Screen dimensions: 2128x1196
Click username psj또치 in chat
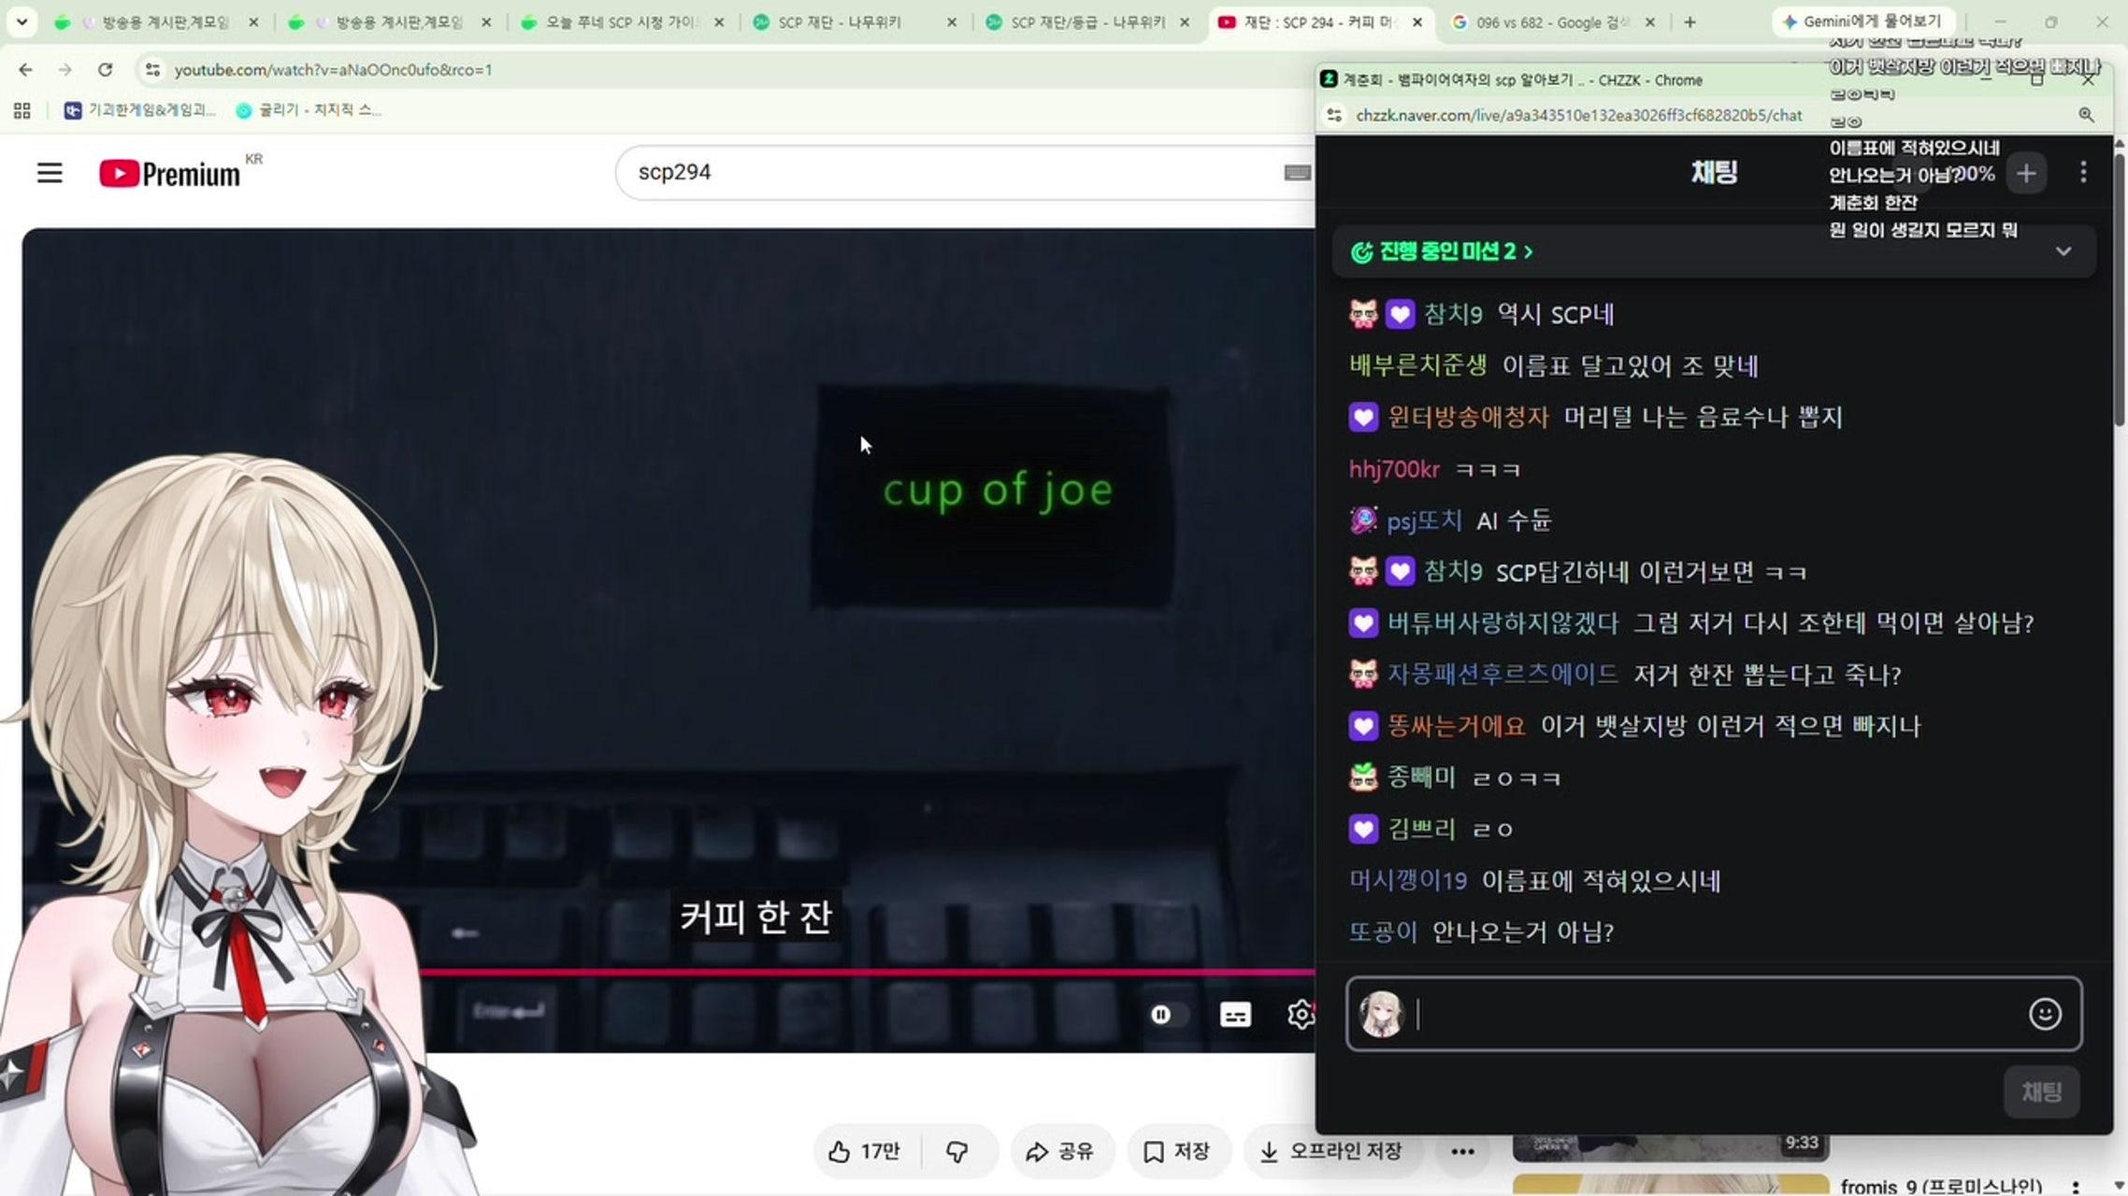[1424, 520]
